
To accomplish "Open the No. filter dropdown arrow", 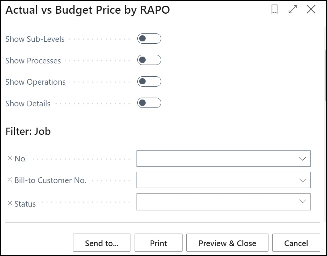I will click(x=303, y=159).
